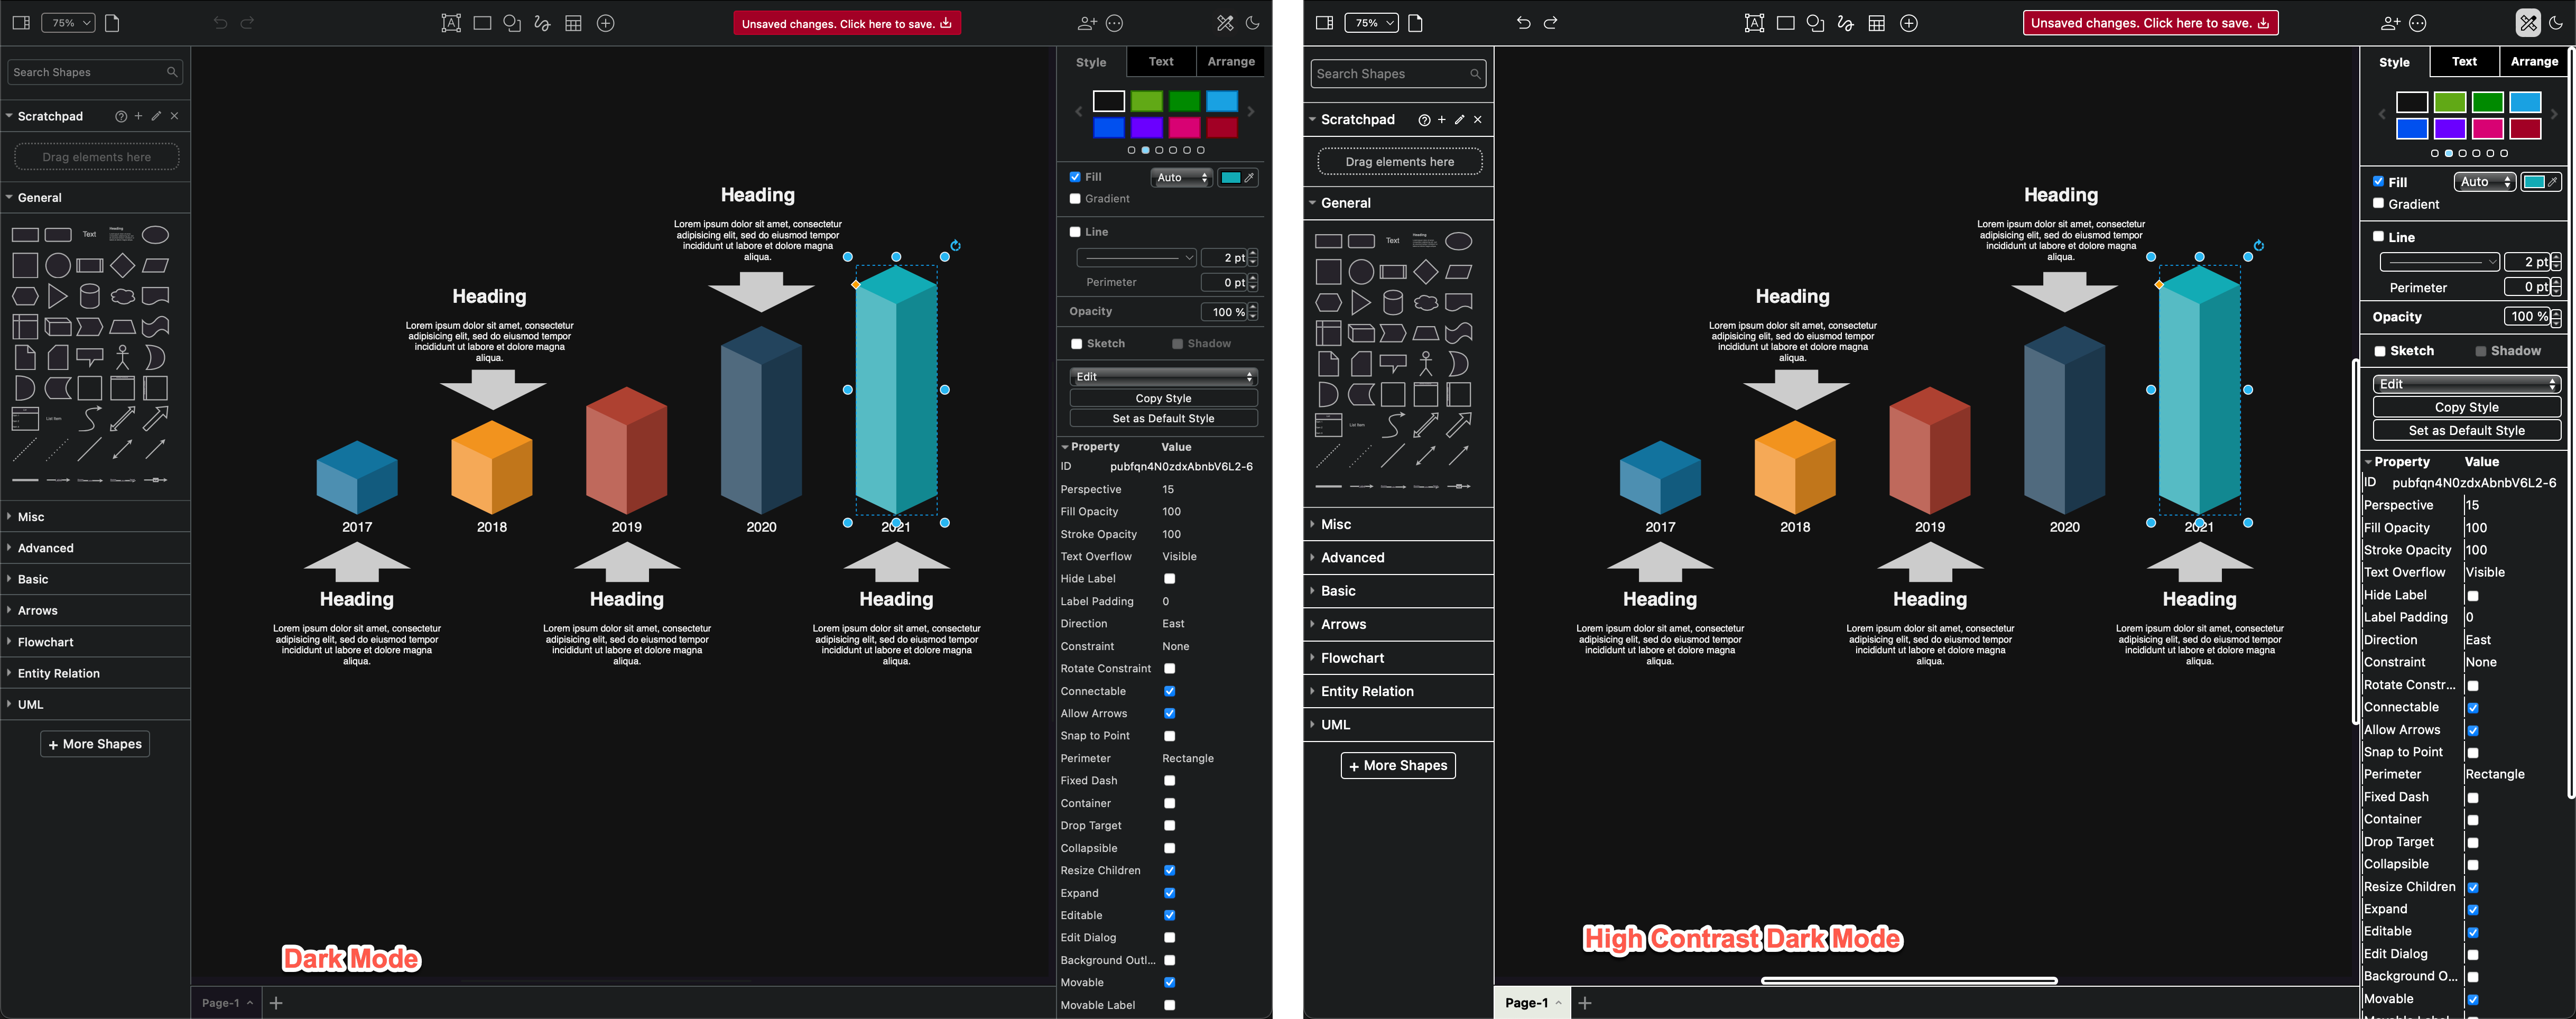
Task: Toggle dark mode with the moon icon
Action: 1253,23
